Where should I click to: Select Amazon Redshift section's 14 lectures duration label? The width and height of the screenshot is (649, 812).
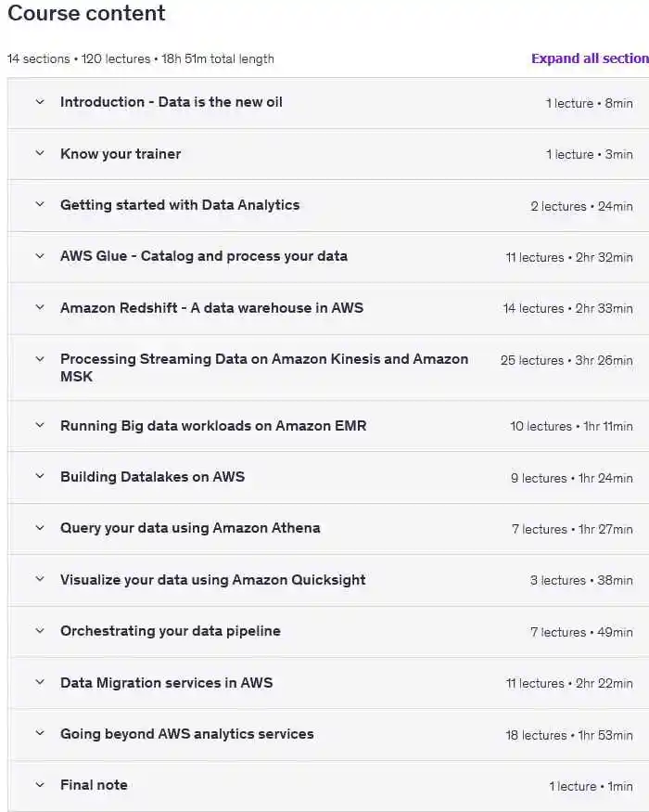click(x=567, y=308)
